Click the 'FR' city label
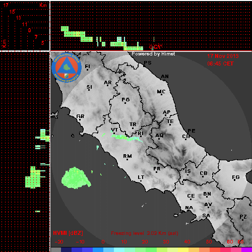 pyautogui.click(x=157, y=169)
